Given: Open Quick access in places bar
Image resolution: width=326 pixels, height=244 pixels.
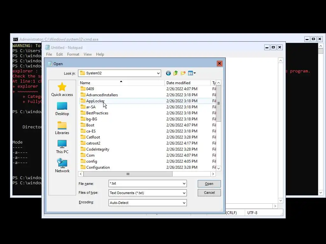Looking at the screenshot, I should 62,89.
